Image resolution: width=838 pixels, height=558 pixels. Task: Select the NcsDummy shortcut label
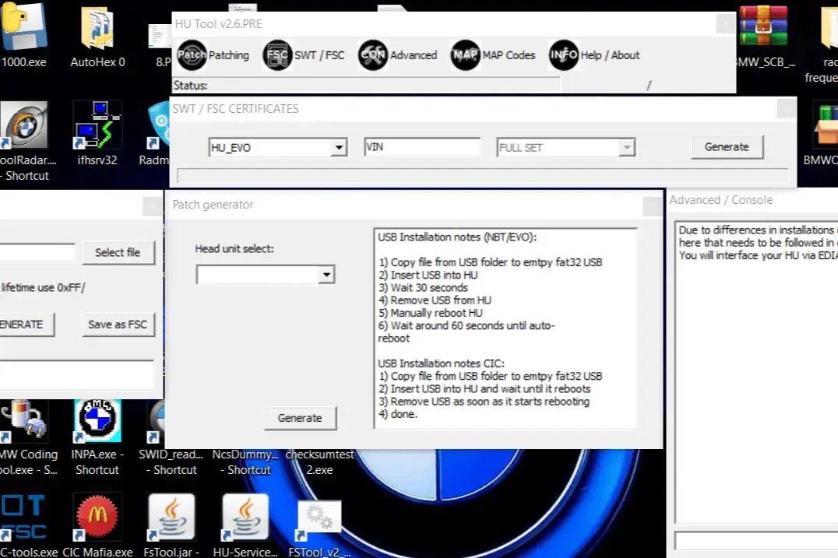245,461
